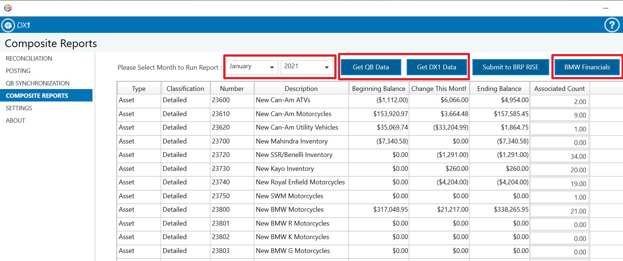The height and width of the screenshot is (261, 623).
Task: Sort by Change This Month column header
Action: pyautogui.click(x=439, y=88)
